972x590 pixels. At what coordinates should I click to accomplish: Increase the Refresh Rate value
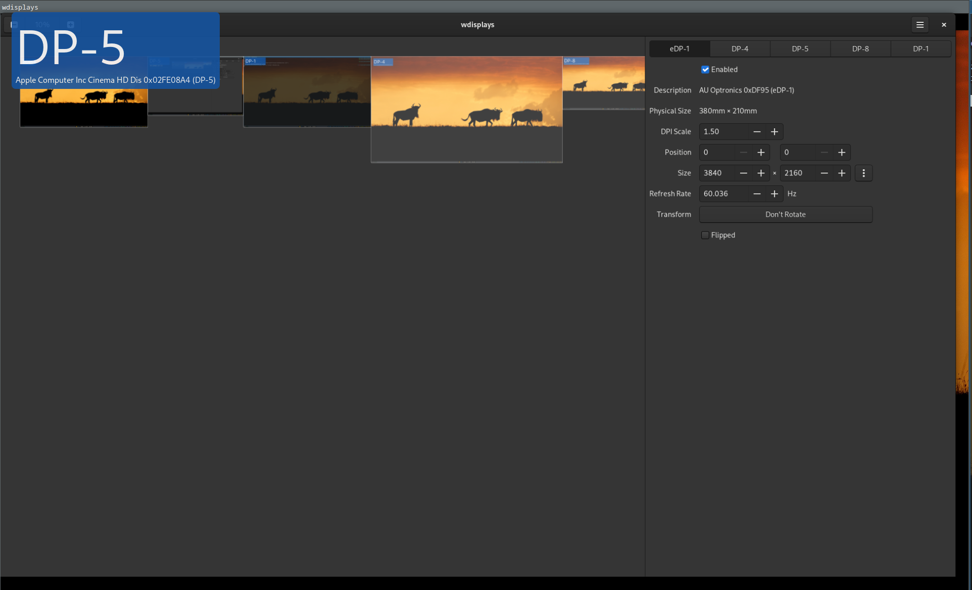point(774,194)
